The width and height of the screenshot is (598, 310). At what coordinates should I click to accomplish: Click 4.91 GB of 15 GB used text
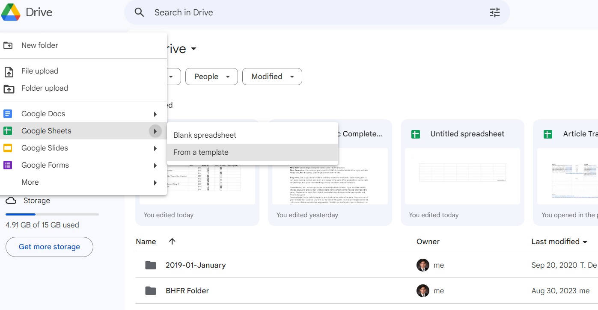[x=42, y=225]
